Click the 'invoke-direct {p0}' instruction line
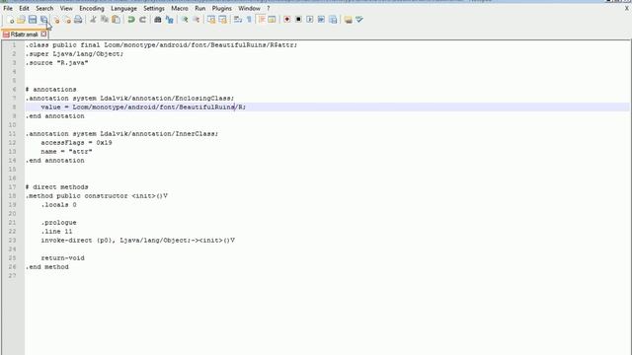 click(x=138, y=241)
